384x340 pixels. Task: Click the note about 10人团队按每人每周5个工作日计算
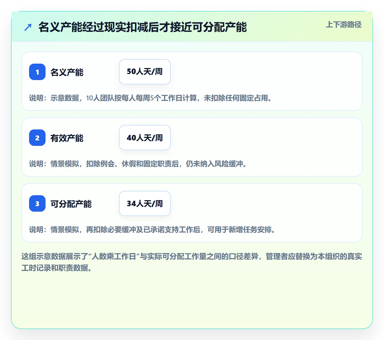[151, 98]
